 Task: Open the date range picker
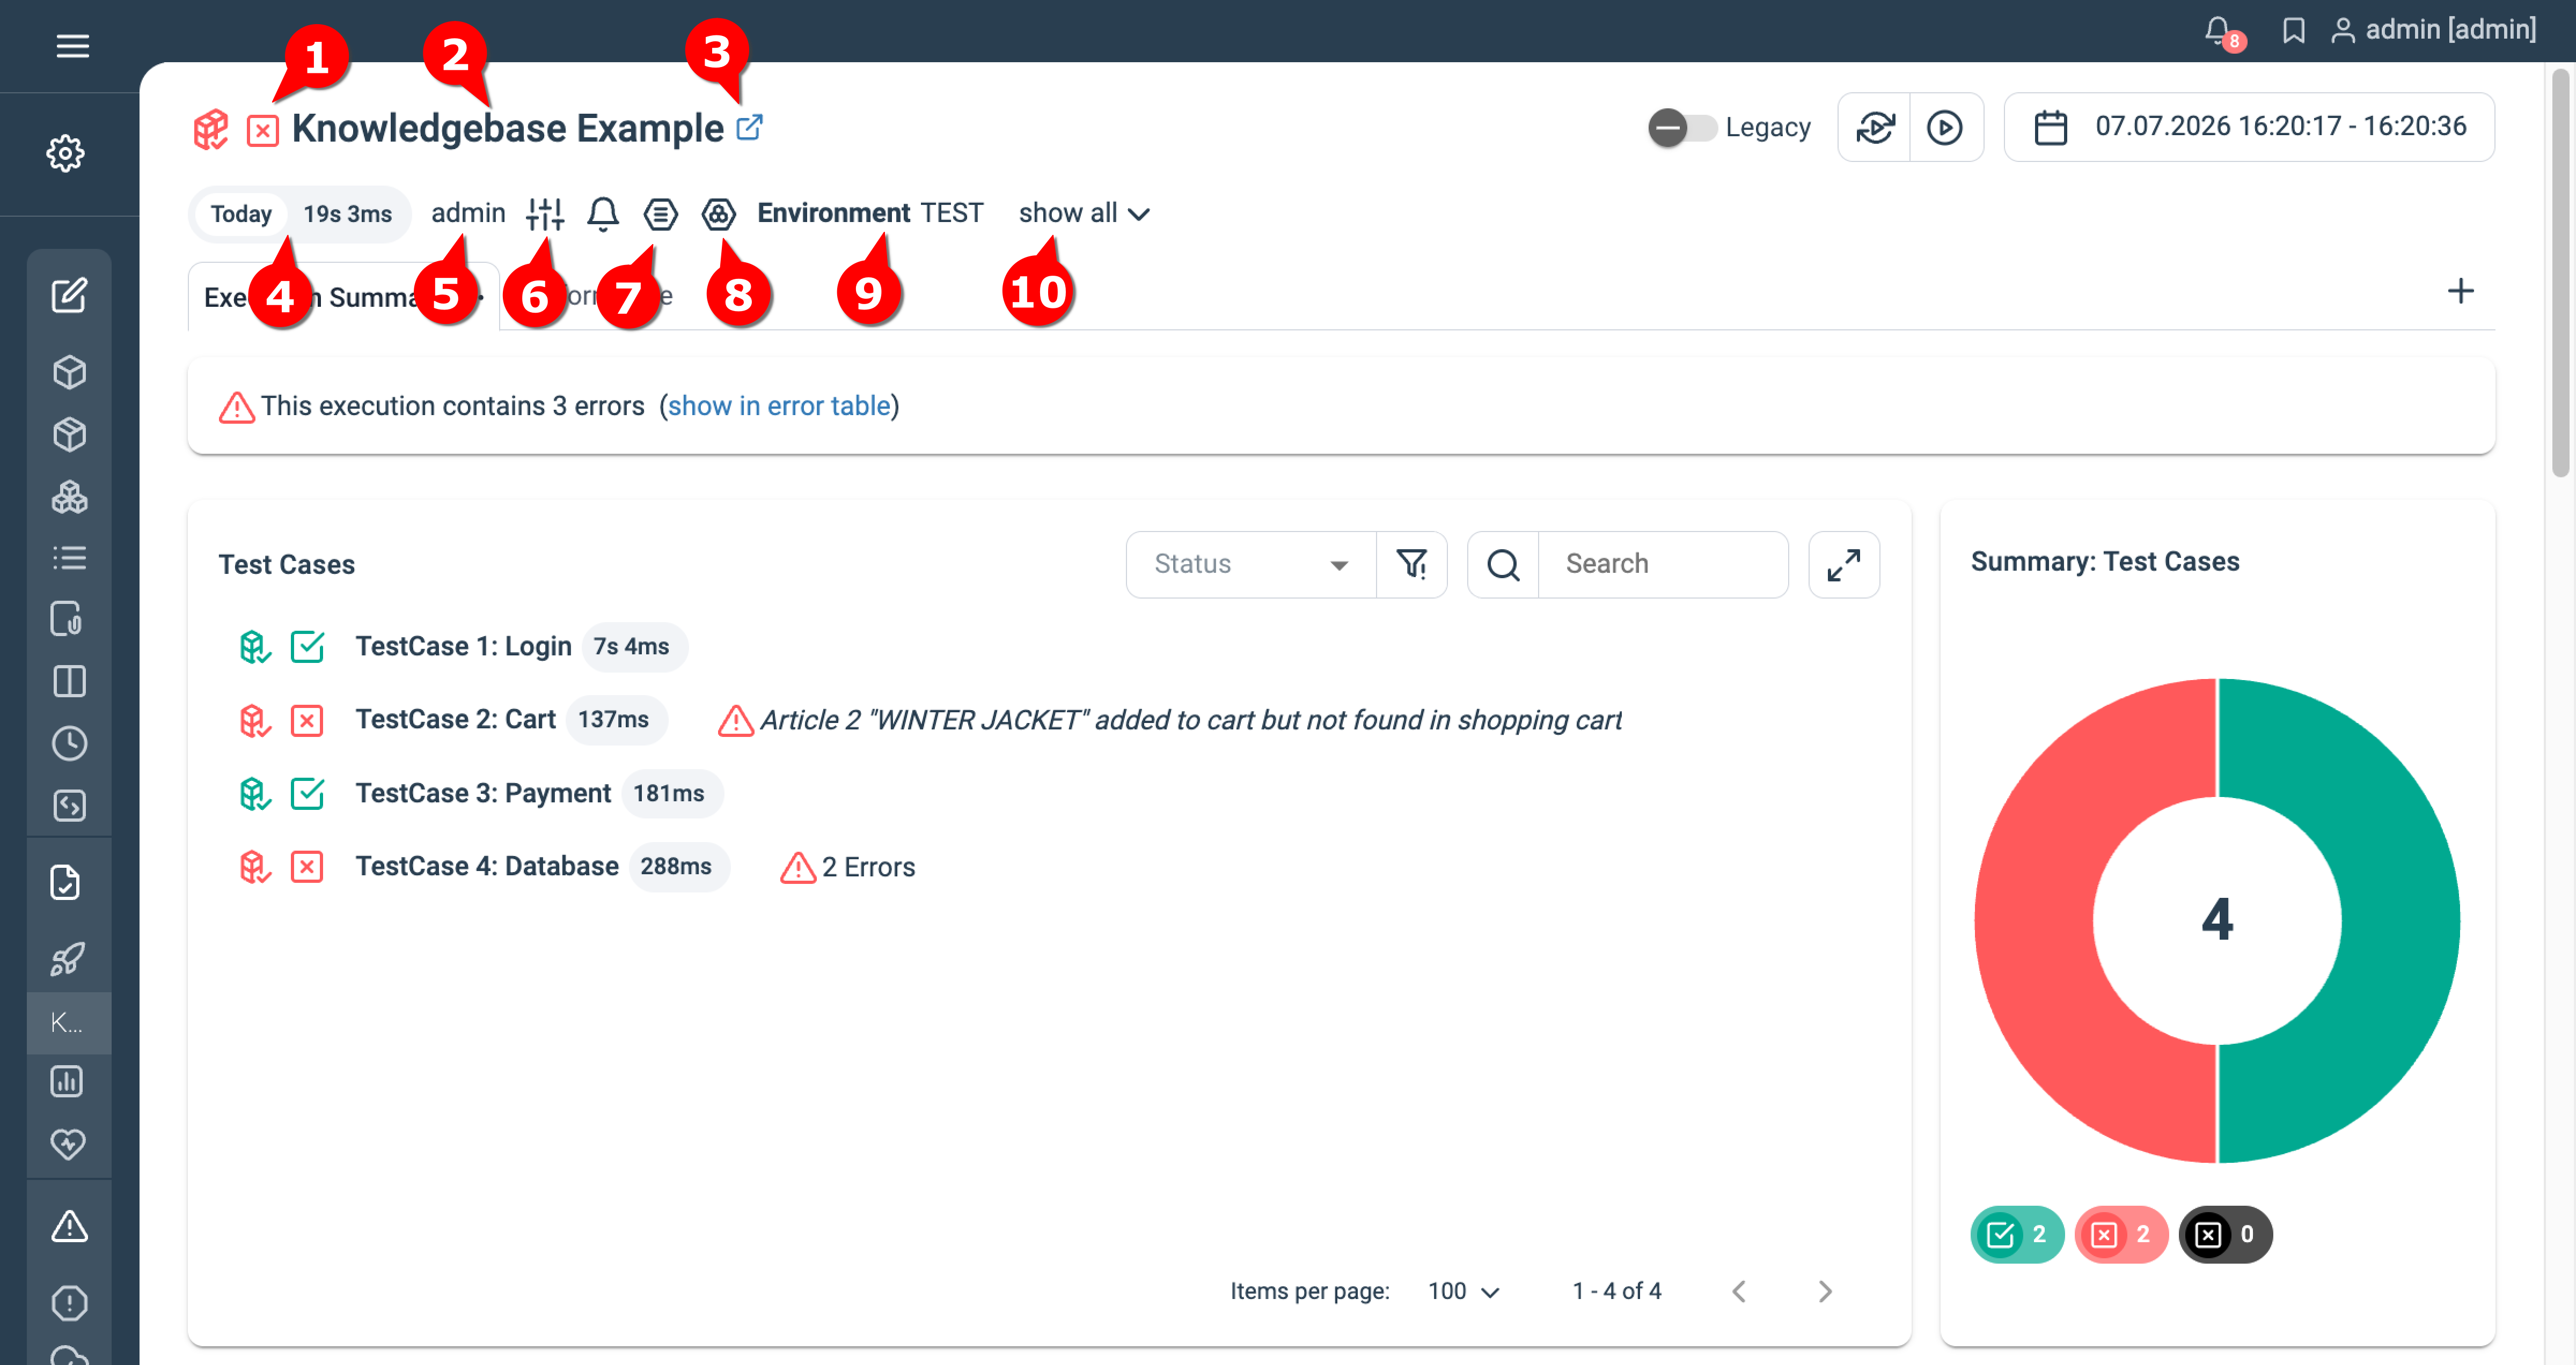pyautogui.click(x=2249, y=127)
